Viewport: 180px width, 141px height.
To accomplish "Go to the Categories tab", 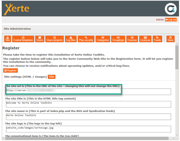I will coord(103,39).
